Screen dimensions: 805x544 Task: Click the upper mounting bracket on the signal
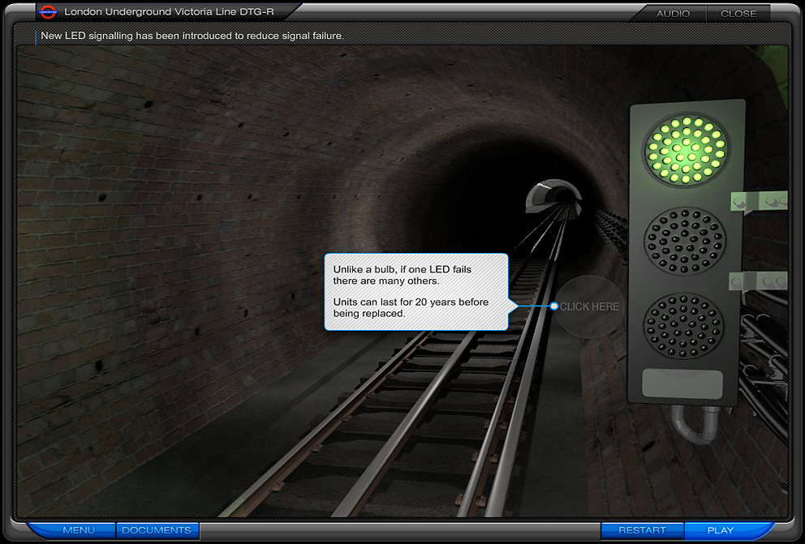point(759,200)
